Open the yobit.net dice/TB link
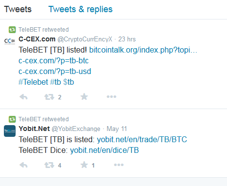This screenshot has width=227, height=186. coord(104,150)
